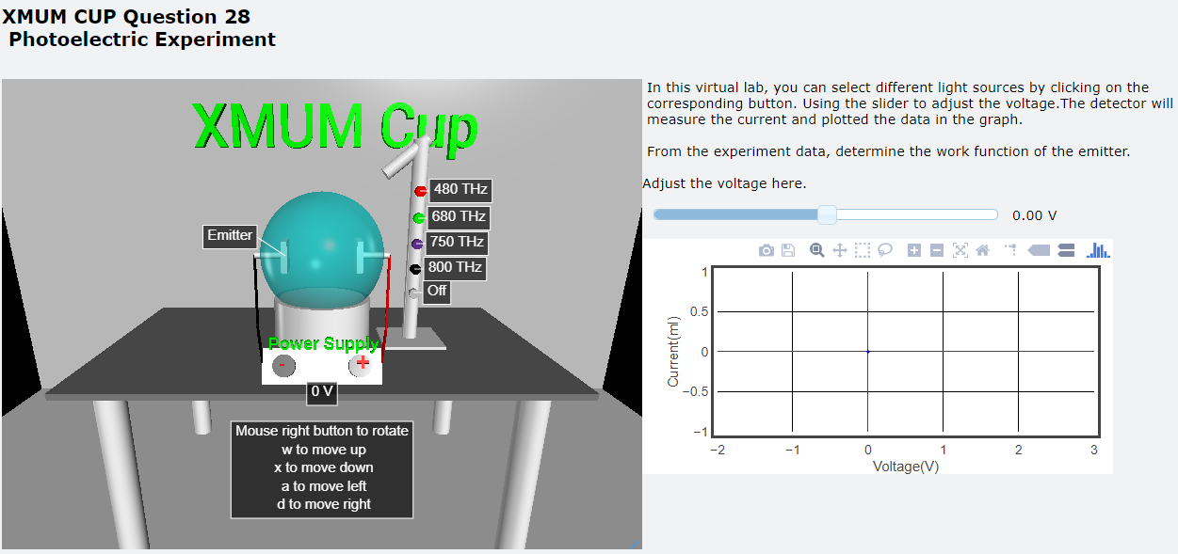Select the Pan tool in graph toolbar
Screen dimensions: 1178x554
click(840, 250)
